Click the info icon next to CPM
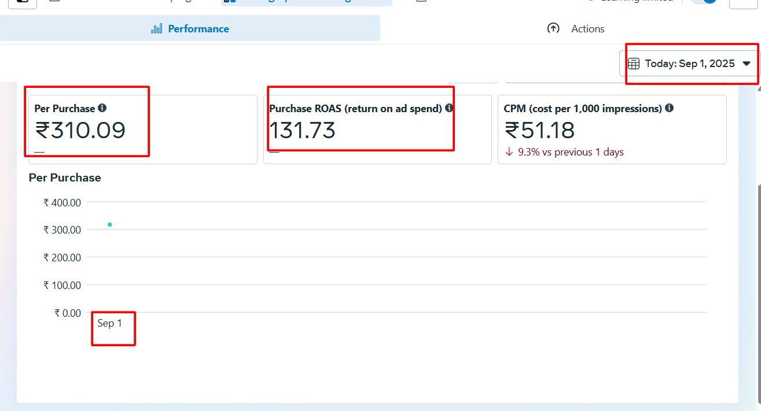The height and width of the screenshot is (411, 761). point(669,108)
